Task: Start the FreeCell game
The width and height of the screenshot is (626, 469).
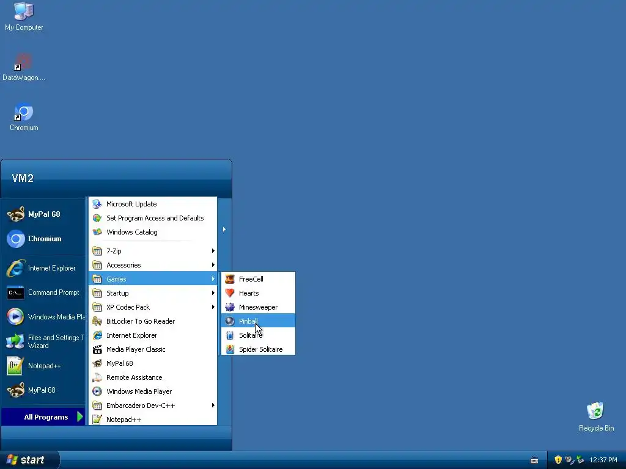Action: pyautogui.click(x=259, y=278)
